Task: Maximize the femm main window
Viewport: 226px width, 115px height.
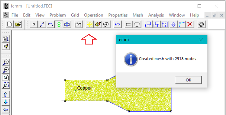Action: 199,6
